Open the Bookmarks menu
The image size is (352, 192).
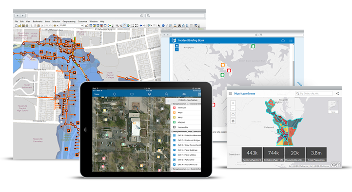[38, 21]
